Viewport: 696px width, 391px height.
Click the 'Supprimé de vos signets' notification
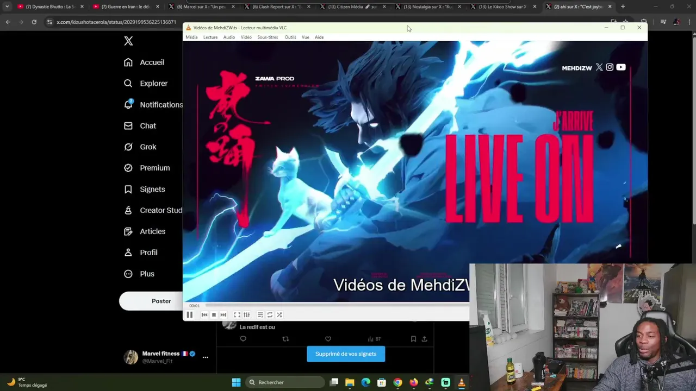346,354
